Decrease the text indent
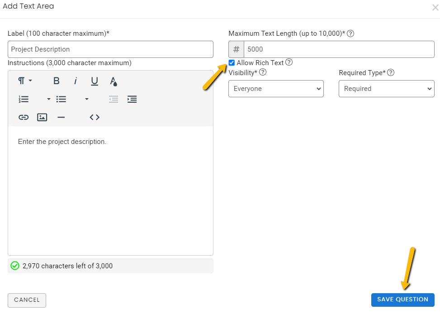The height and width of the screenshot is (314, 440). [114, 99]
